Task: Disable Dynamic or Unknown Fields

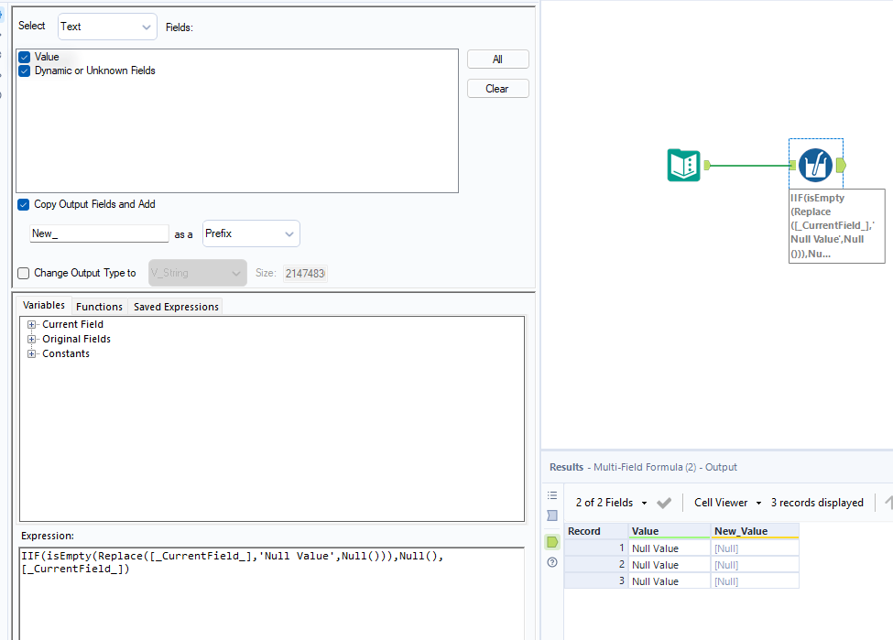Action: click(x=24, y=71)
